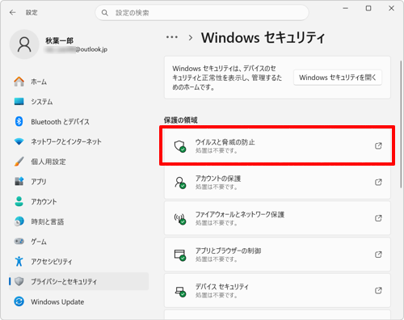
Task: Open 時刻と言語 settings
Action: coord(78,221)
